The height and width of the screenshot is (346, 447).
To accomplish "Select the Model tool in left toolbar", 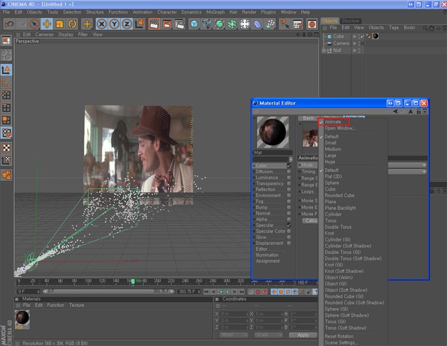I will [6, 70].
